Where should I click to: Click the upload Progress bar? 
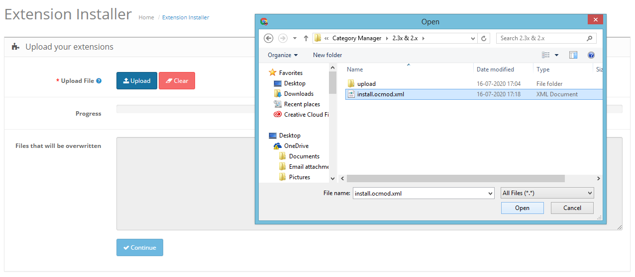(369, 109)
